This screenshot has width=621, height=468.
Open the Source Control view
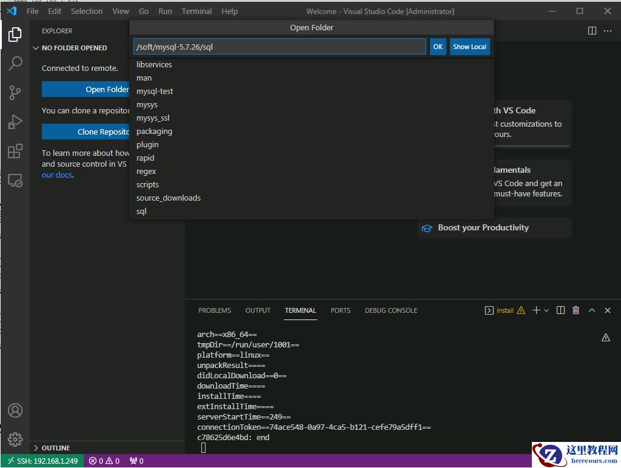(x=15, y=93)
